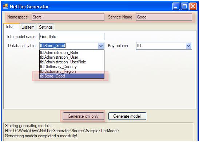Maximize the NetTierGenerator window
The height and width of the screenshot is (142, 199).
click(x=184, y=6)
